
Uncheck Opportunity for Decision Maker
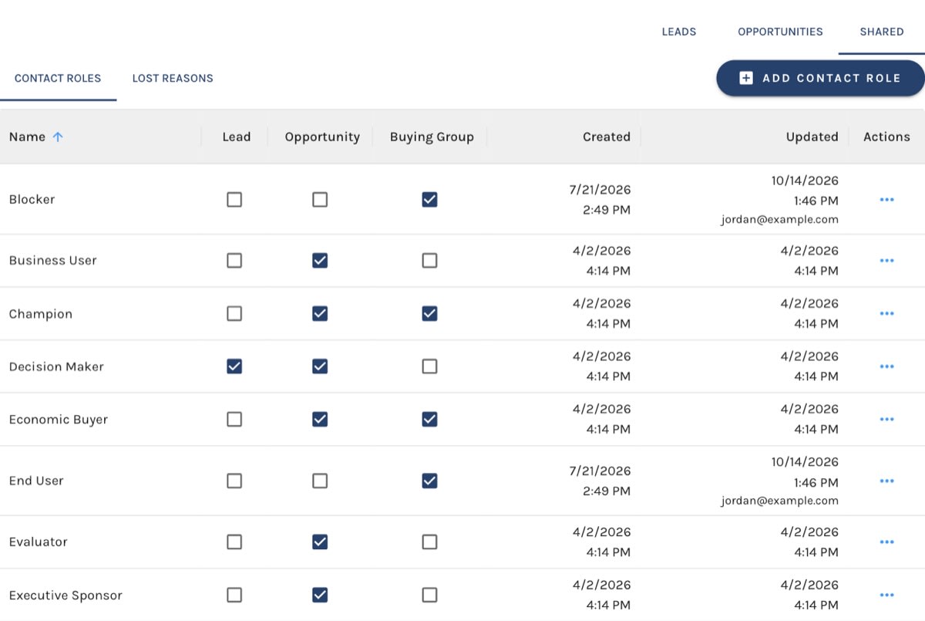pos(320,366)
